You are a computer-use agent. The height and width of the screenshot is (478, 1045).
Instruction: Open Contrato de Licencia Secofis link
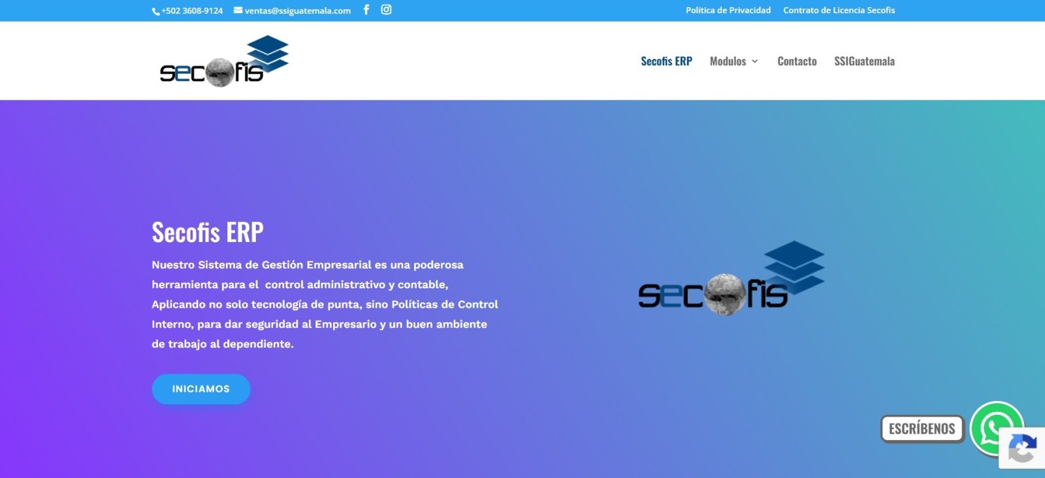839,10
